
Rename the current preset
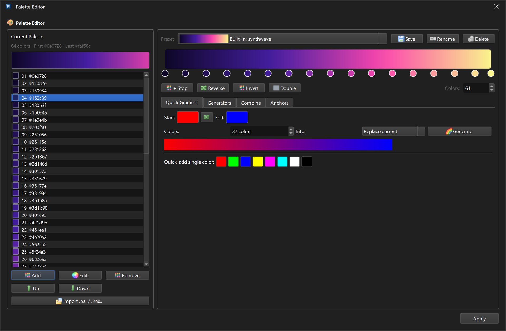click(442, 39)
